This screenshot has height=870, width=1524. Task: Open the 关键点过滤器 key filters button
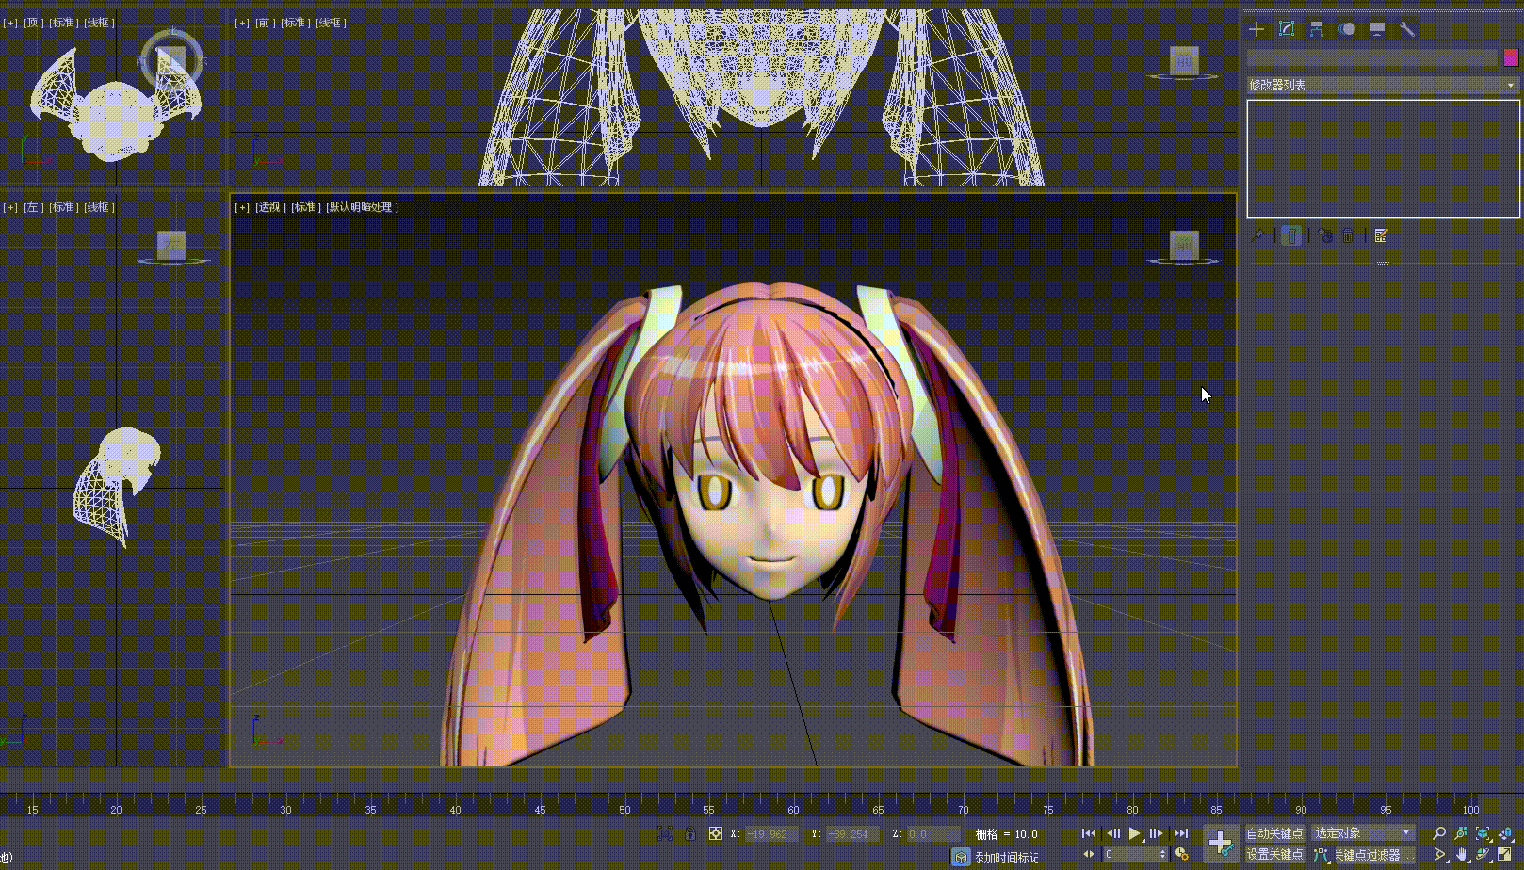[1374, 855]
